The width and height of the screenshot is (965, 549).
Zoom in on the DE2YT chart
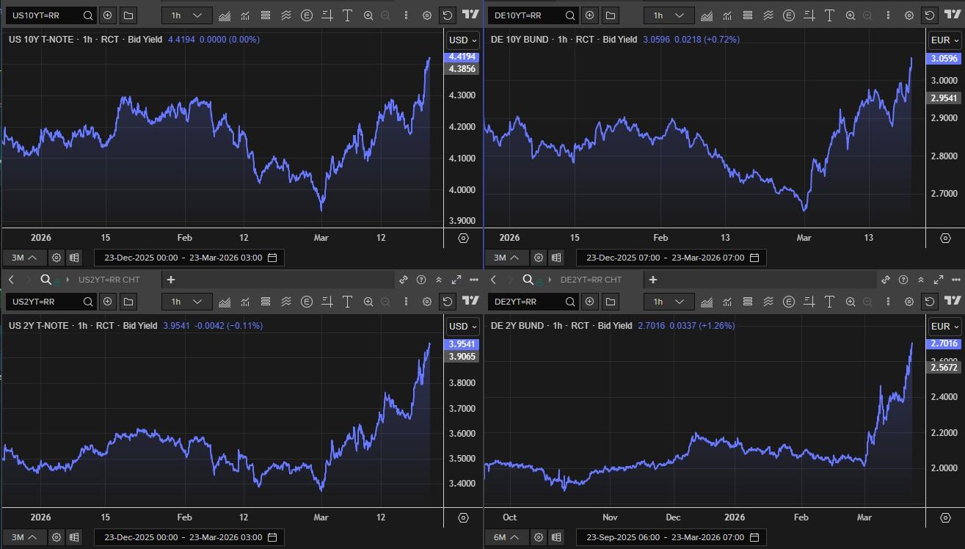851,301
